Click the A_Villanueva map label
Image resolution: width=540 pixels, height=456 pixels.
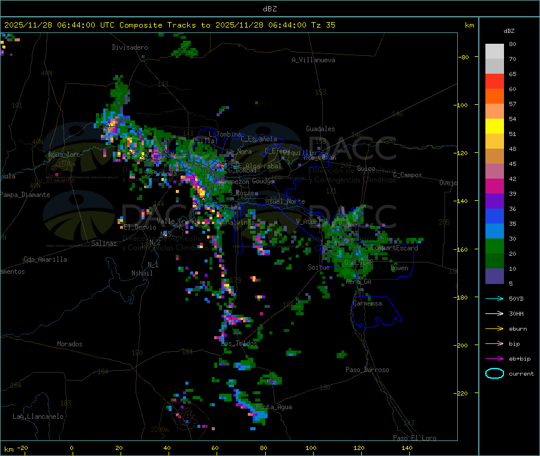coord(313,60)
